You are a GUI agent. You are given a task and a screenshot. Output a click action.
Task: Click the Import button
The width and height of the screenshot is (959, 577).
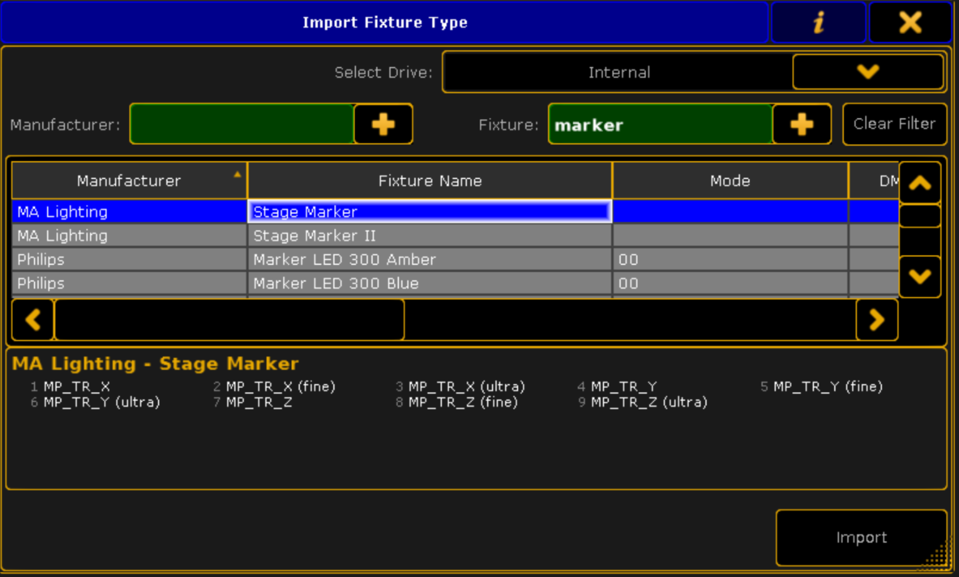(x=861, y=538)
